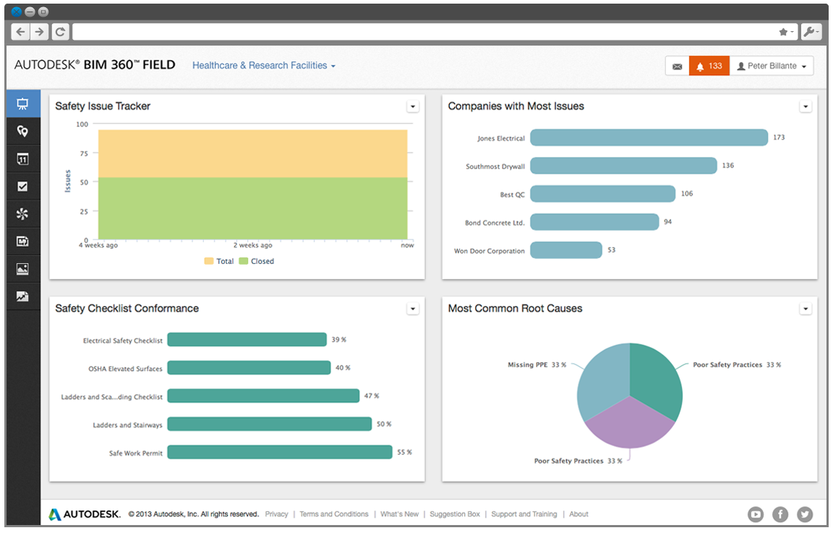The width and height of the screenshot is (833, 533).
Task: Click the Facebook icon in the footer
Action: pos(779,514)
